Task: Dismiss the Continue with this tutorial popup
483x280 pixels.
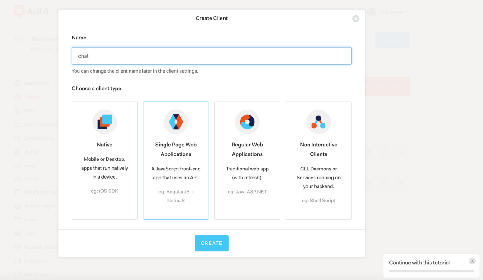Action: coord(472,261)
